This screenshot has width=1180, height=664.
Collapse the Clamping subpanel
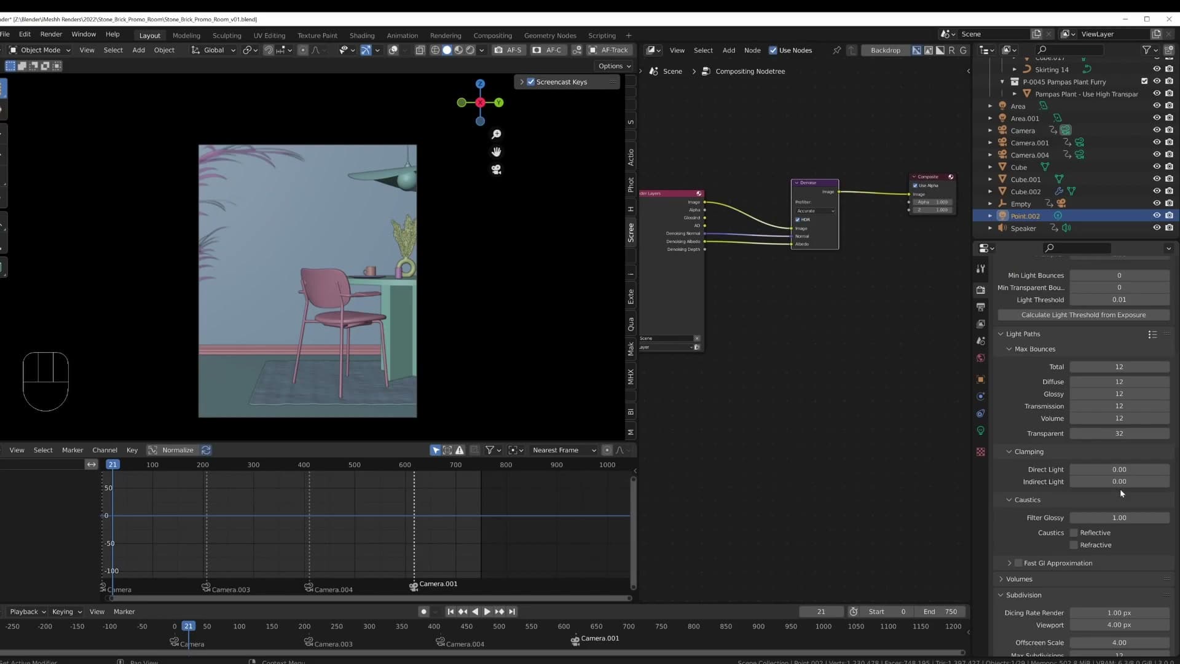[x=1009, y=452]
